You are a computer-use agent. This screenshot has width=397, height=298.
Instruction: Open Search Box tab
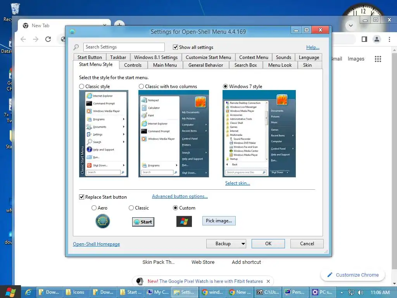click(245, 65)
